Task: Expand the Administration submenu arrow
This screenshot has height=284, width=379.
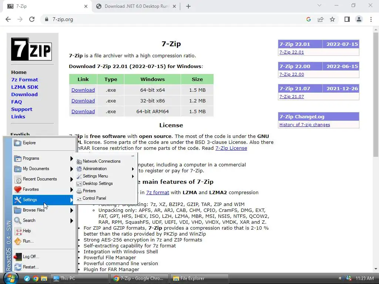Action: point(133,169)
